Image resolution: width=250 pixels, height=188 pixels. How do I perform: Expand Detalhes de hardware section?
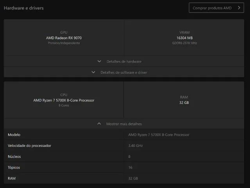point(124,61)
